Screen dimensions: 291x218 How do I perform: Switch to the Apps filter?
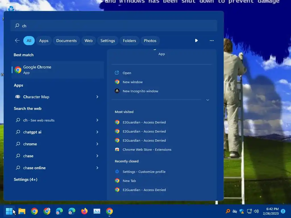[44, 41]
